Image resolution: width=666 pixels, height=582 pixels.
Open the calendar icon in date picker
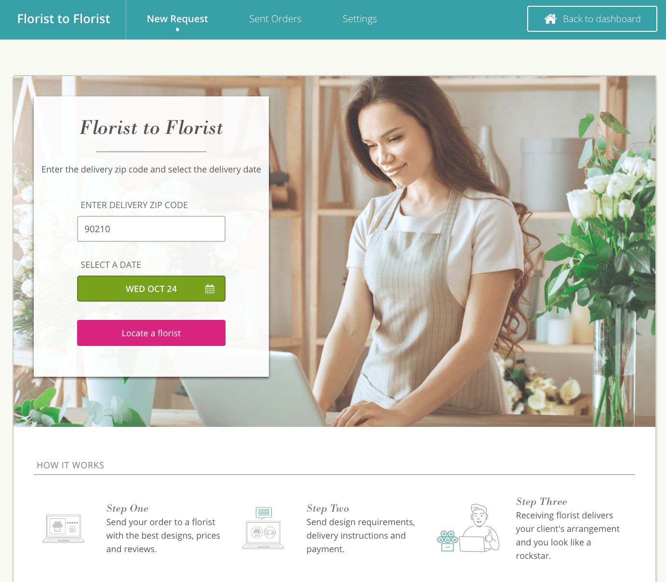coord(210,289)
